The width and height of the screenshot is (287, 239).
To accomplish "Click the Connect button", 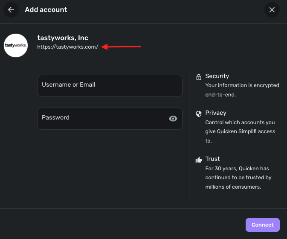I will pyautogui.click(x=262, y=225).
